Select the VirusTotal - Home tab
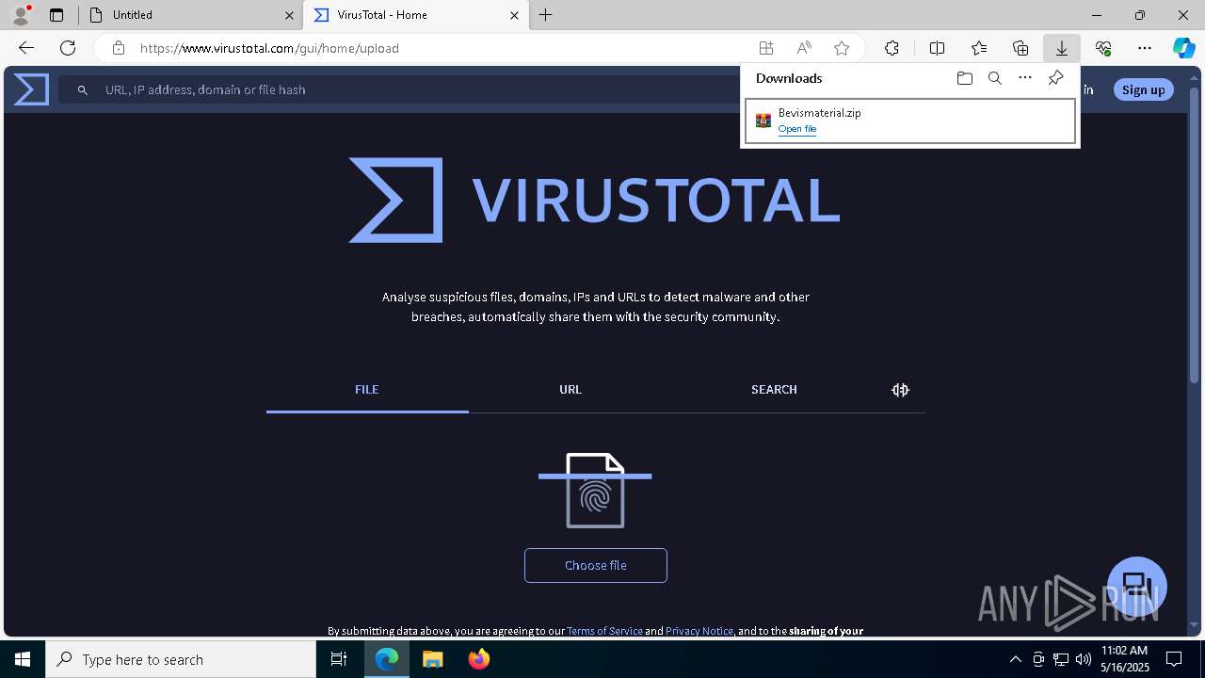This screenshot has width=1205, height=678. click(x=416, y=15)
